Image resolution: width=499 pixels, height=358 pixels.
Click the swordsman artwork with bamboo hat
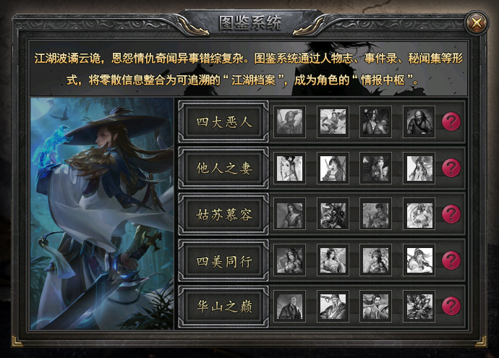(x=102, y=213)
